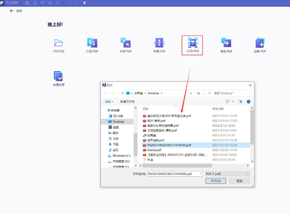290x214 pixels.
Task: Select the file 图片-复制.pdf
Action: click(196, 121)
